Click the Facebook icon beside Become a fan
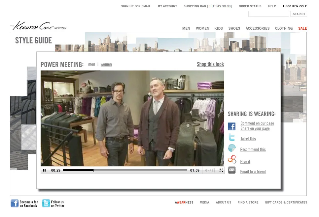319x217 pixels. [x=15, y=203]
